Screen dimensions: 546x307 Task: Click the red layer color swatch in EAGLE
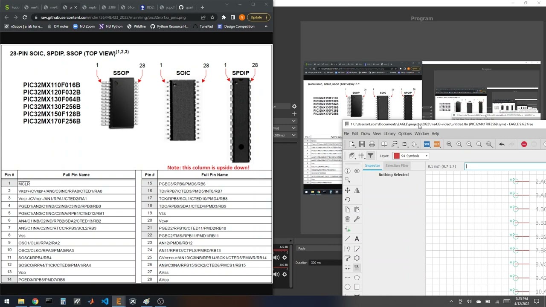tap(397, 156)
